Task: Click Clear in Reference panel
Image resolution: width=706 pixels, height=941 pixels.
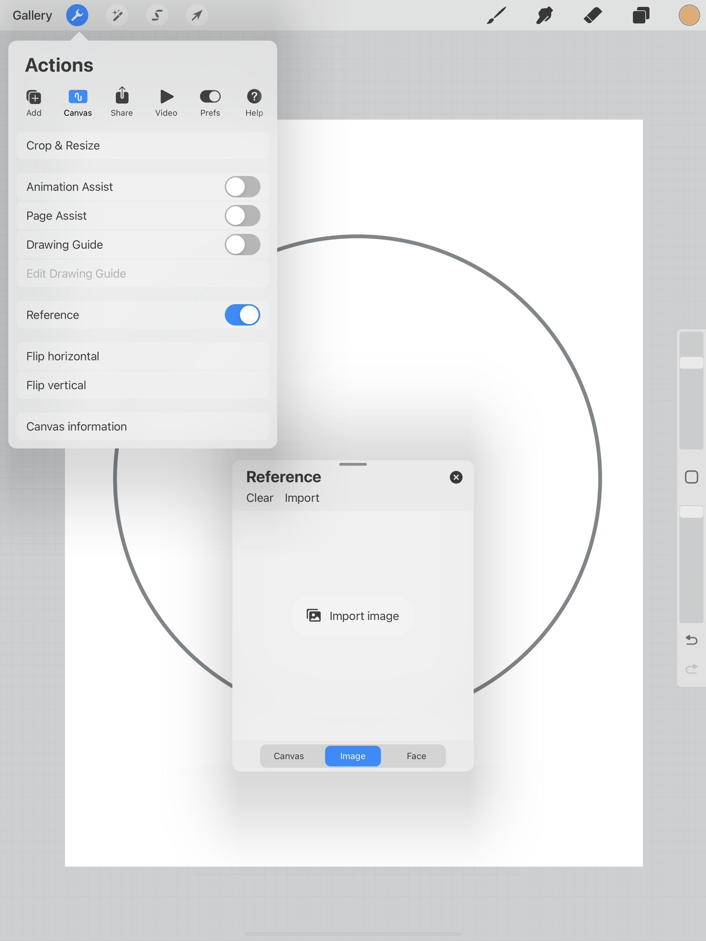Action: (x=260, y=498)
